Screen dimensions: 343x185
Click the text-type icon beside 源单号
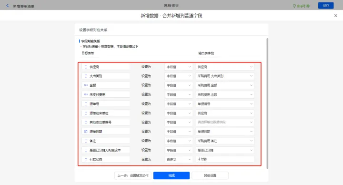[x=86, y=104]
